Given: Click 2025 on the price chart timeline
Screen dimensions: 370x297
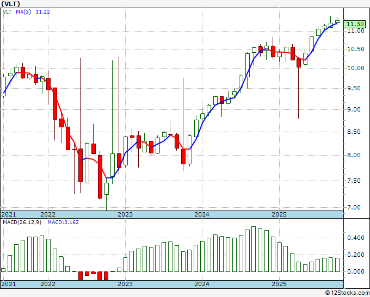Looking at the screenshot, I should 279,214.
